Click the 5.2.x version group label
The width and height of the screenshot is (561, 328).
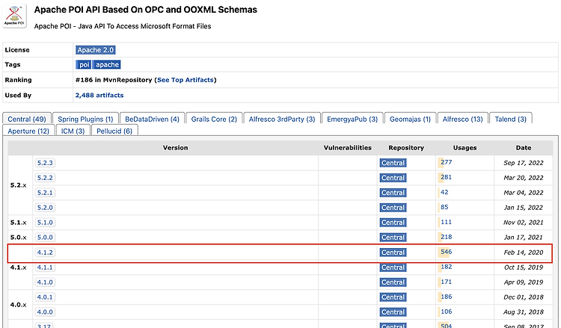click(18, 185)
